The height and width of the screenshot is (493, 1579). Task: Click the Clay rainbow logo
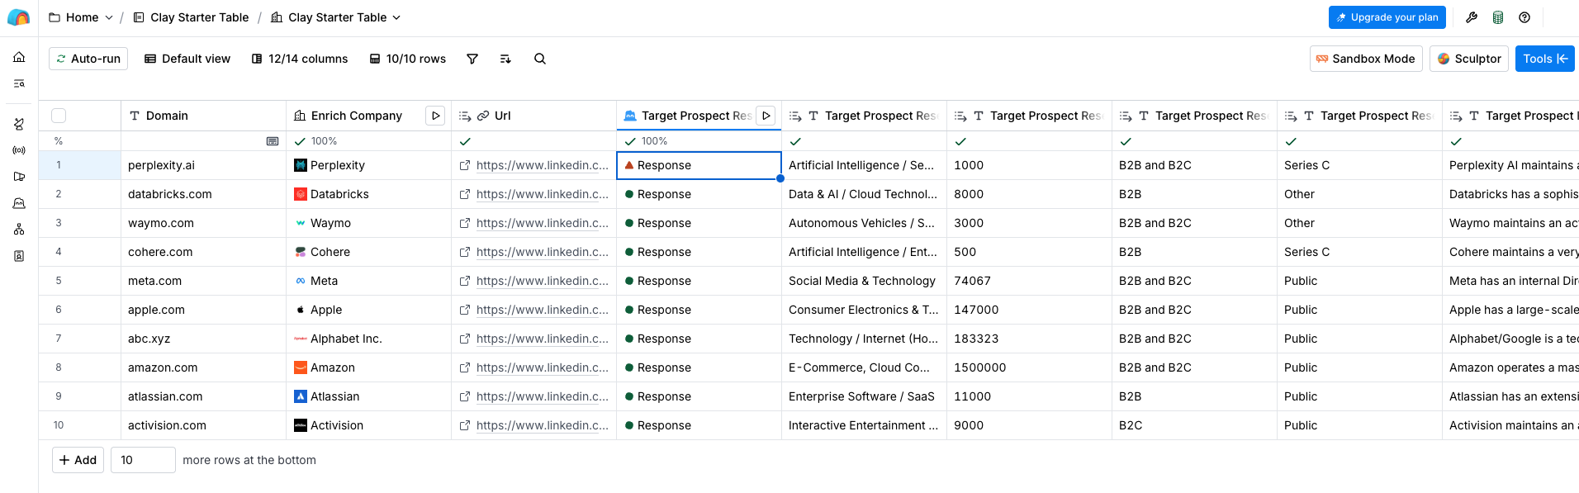18,17
